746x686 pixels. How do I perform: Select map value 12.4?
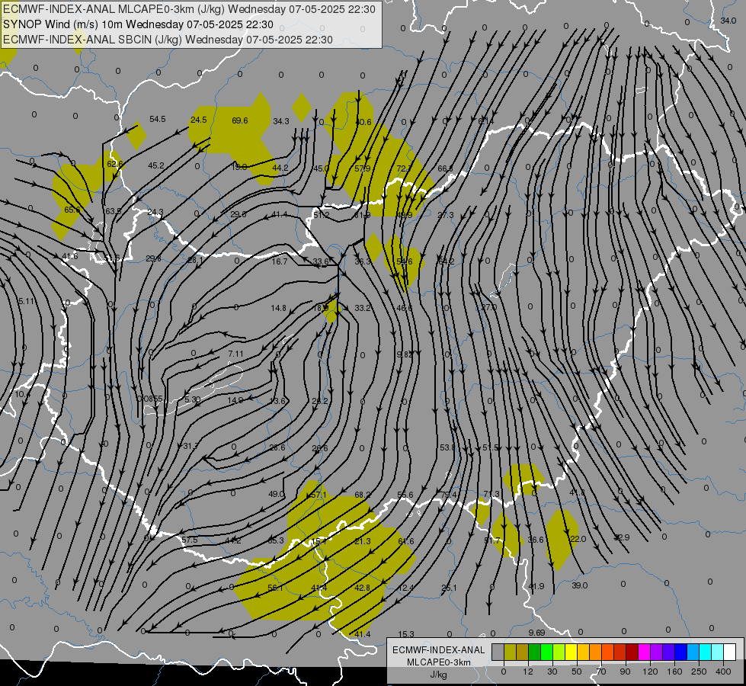pos(406,588)
